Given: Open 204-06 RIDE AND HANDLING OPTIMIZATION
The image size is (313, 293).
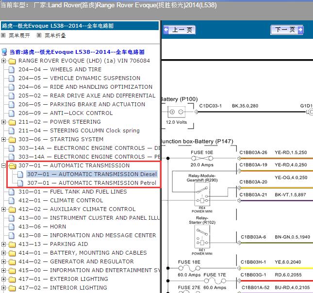Looking at the screenshot, I should click(85, 87).
